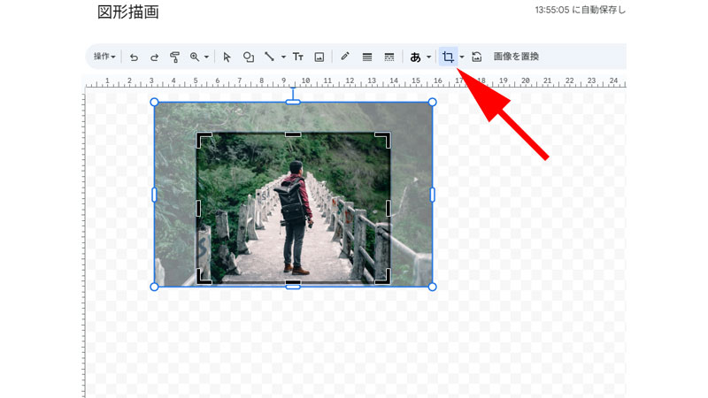This screenshot has width=708, height=398.
Task: Open the border dash style options
Action: tap(389, 57)
